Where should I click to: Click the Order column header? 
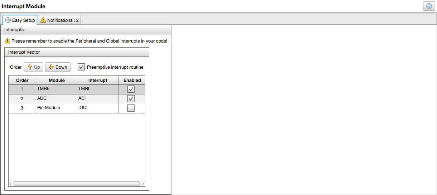22,80
